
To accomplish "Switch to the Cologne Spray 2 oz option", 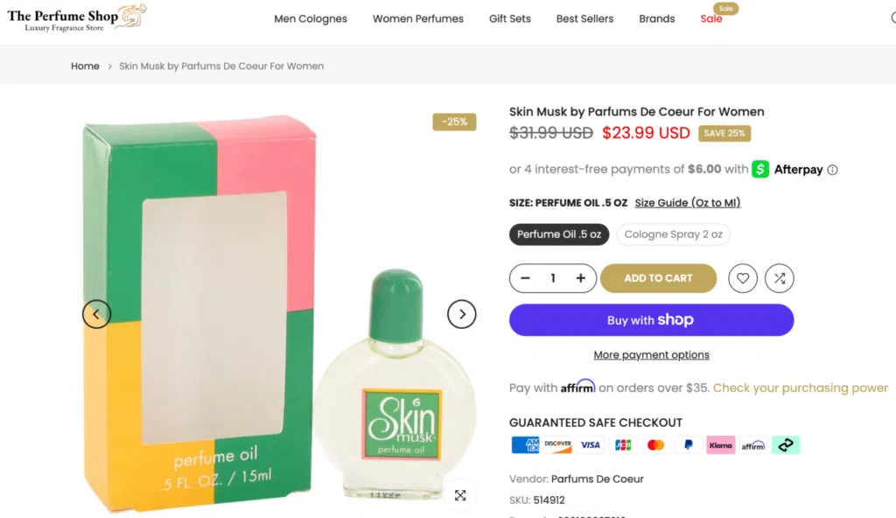I will (673, 234).
